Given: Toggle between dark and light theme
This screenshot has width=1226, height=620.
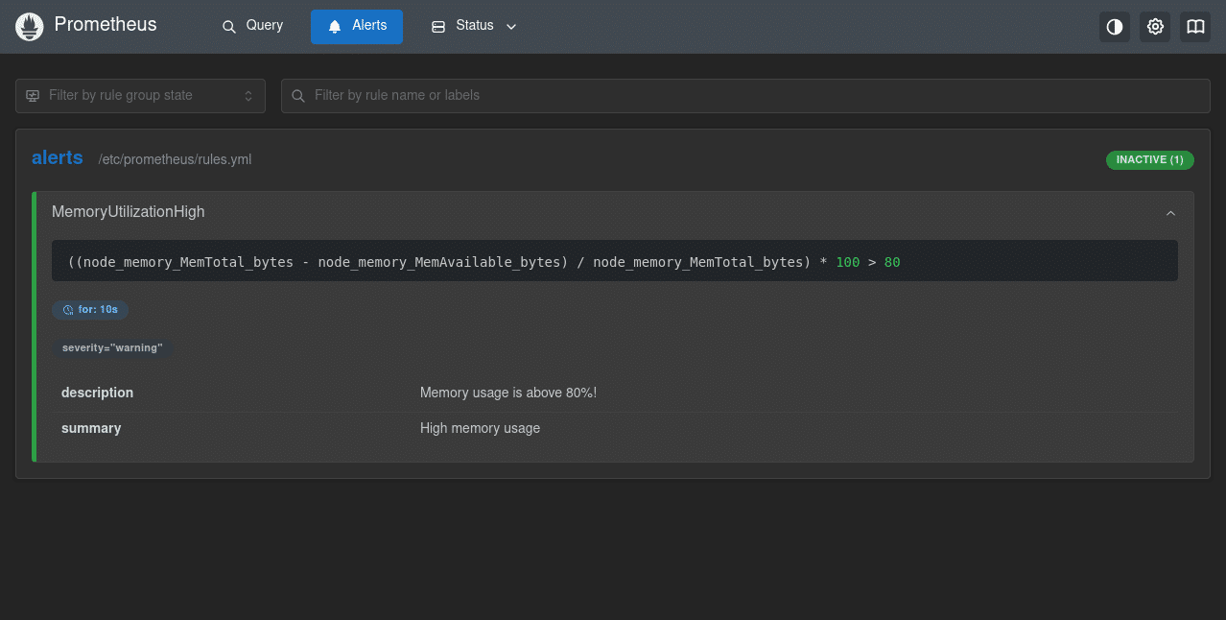Looking at the screenshot, I should [x=1114, y=26].
